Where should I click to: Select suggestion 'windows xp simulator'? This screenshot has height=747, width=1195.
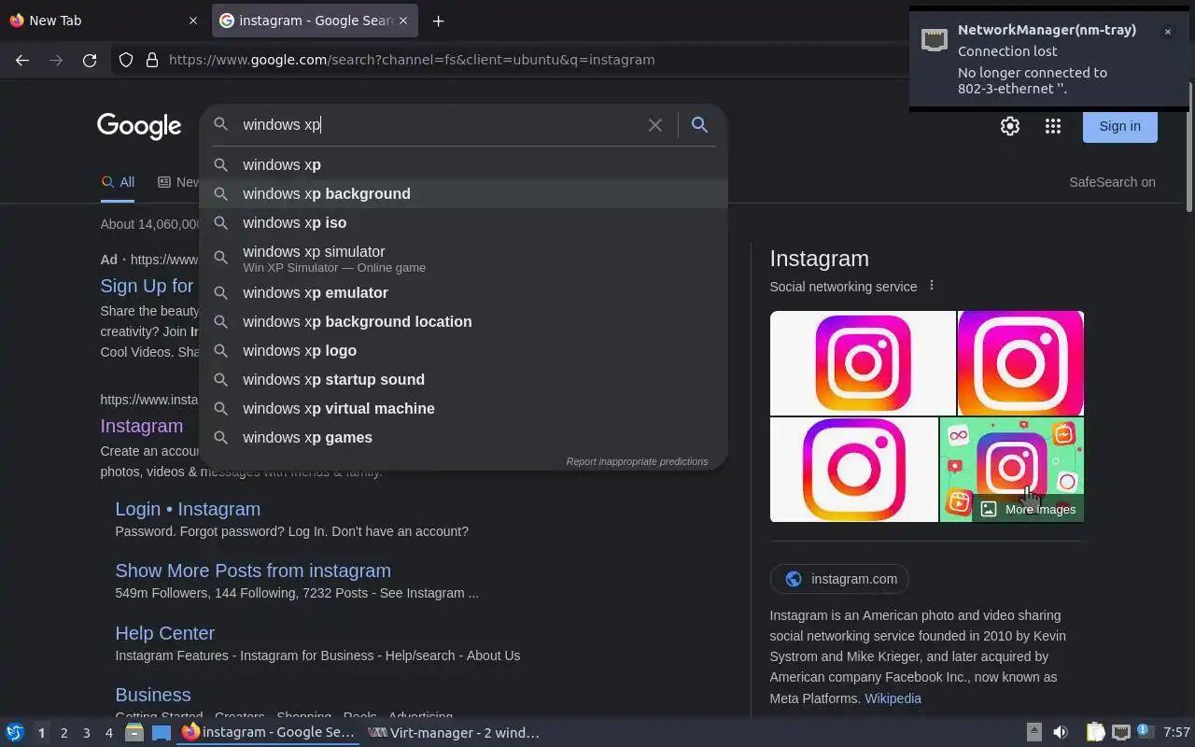[463, 258]
